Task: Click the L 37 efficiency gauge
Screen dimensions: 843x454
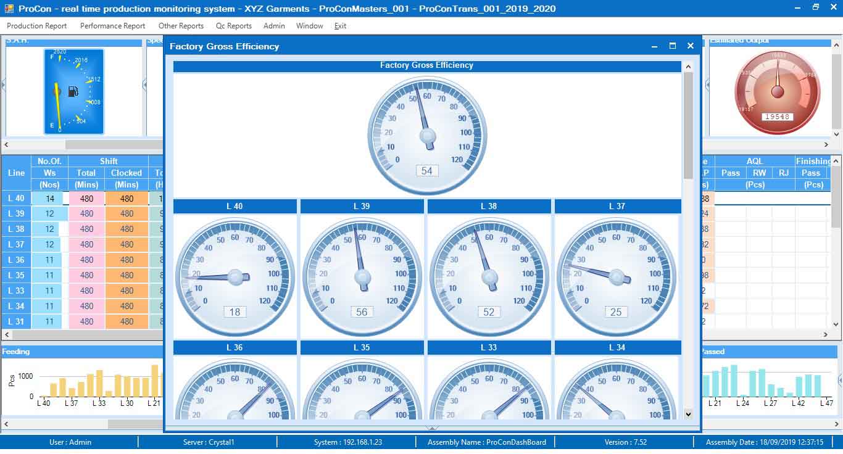Action: [616, 276]
